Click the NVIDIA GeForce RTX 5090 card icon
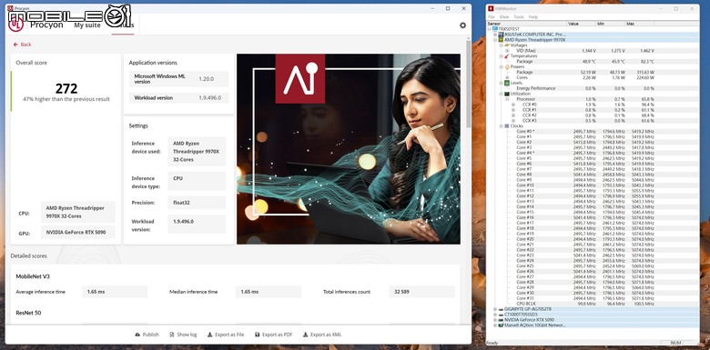710x350 pixels. coord(501,320)
